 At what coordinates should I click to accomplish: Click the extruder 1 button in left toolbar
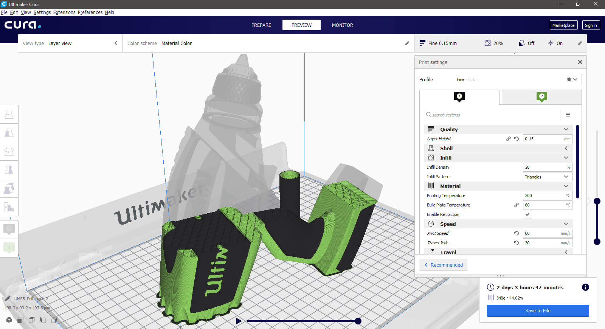click(x=9, y=229)
